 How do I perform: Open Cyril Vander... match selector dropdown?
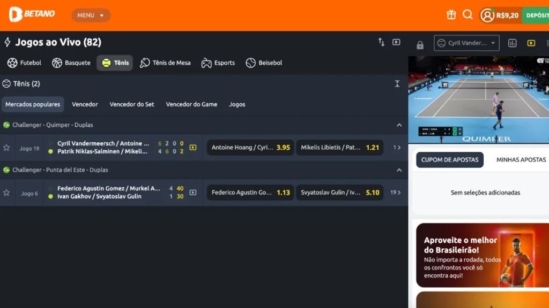tap(466, 43)
